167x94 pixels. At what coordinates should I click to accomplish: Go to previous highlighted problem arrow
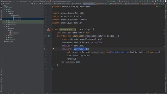162,6
